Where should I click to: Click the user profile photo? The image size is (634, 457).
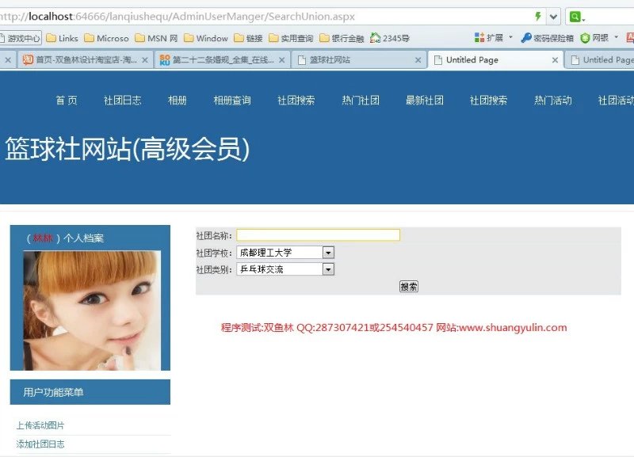92,310
